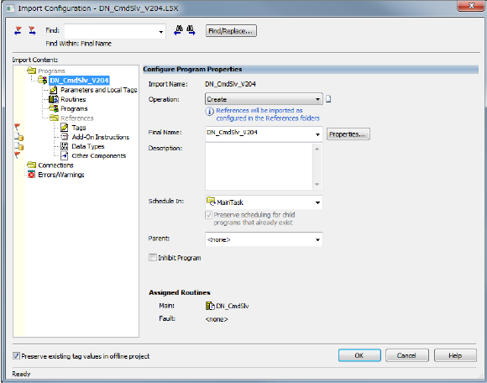Screen dimensions: 487x383
Task: Jump to previous flagged item icon
Action: point(18,30)
